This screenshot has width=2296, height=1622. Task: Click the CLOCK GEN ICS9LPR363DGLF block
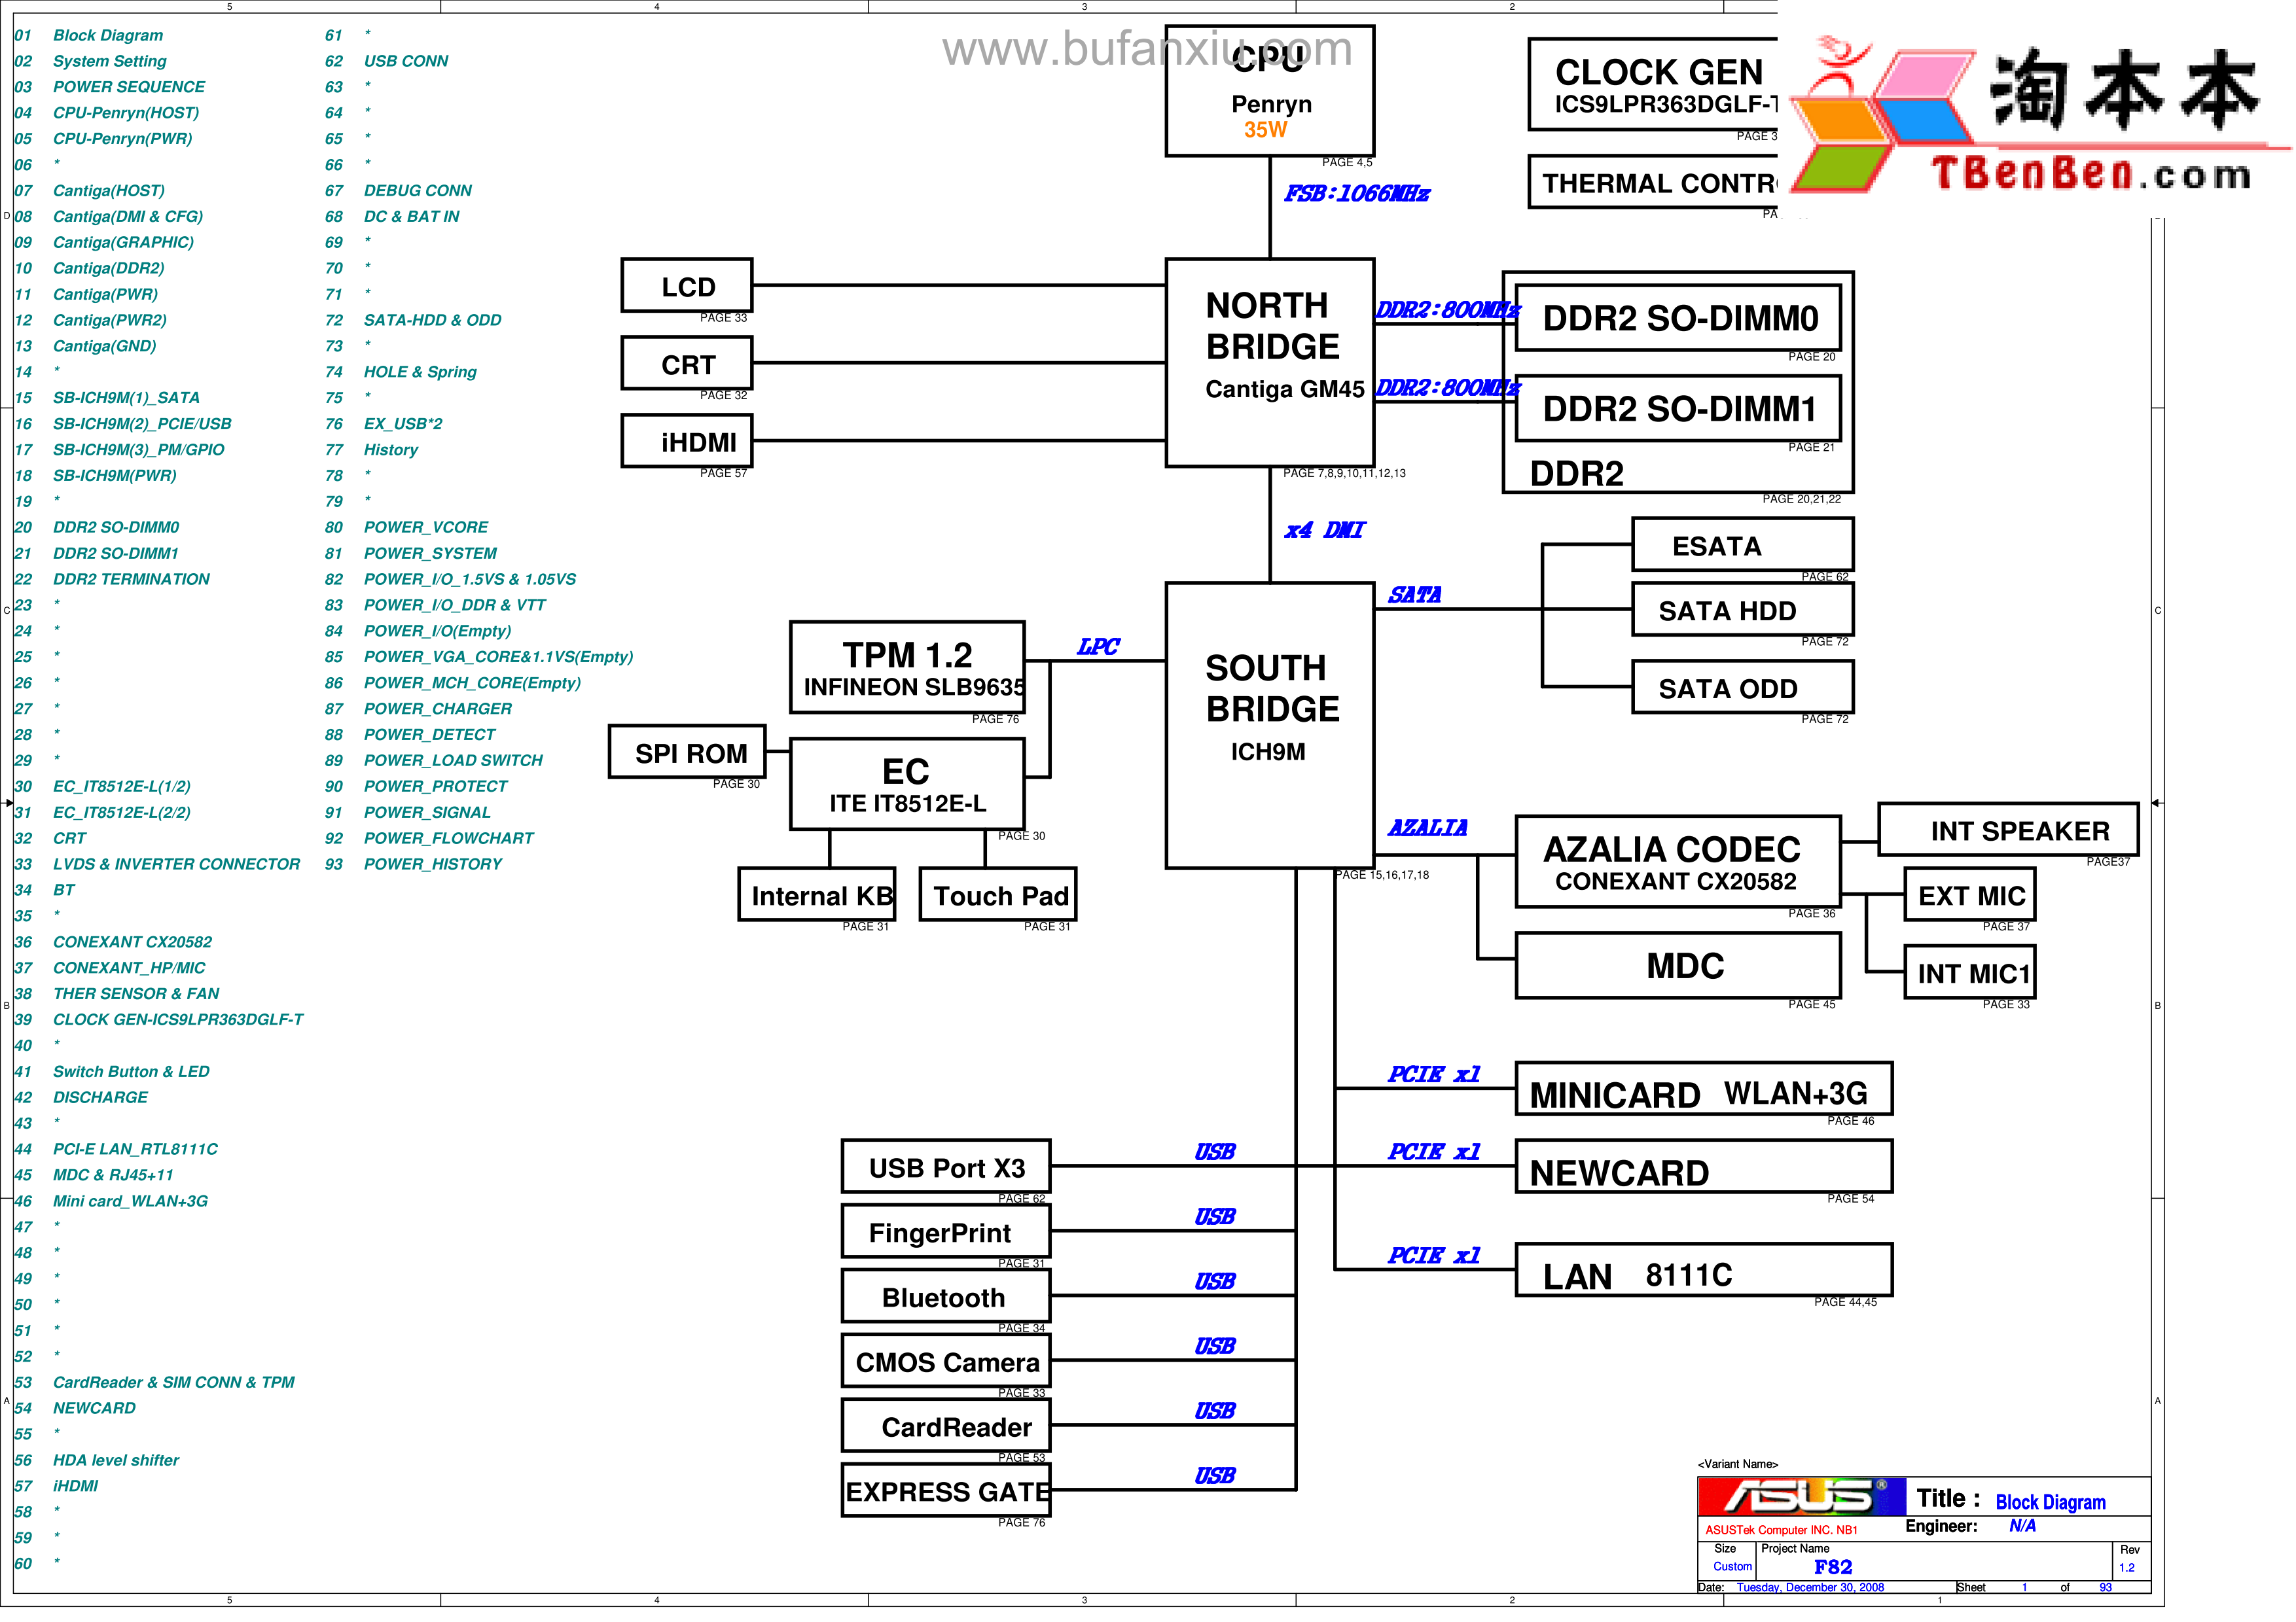(x=1655, y=85)
